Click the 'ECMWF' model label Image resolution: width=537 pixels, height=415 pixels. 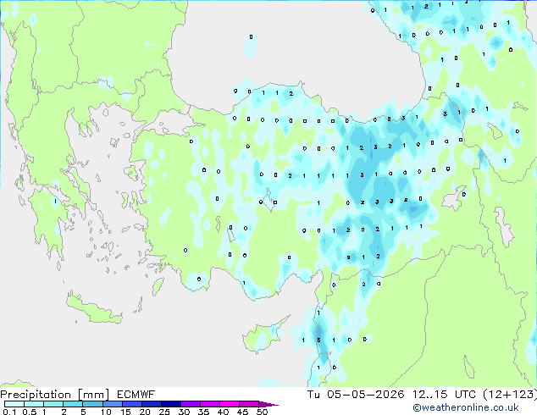click(x=136, y=395)
